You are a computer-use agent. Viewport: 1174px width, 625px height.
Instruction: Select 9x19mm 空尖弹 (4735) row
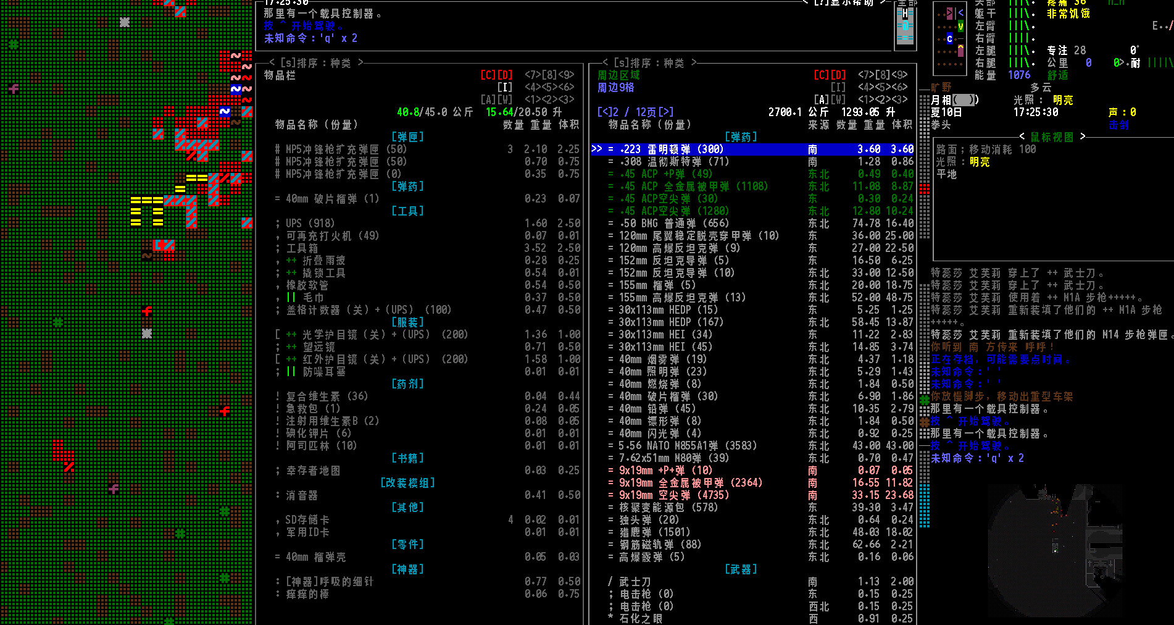752,495
